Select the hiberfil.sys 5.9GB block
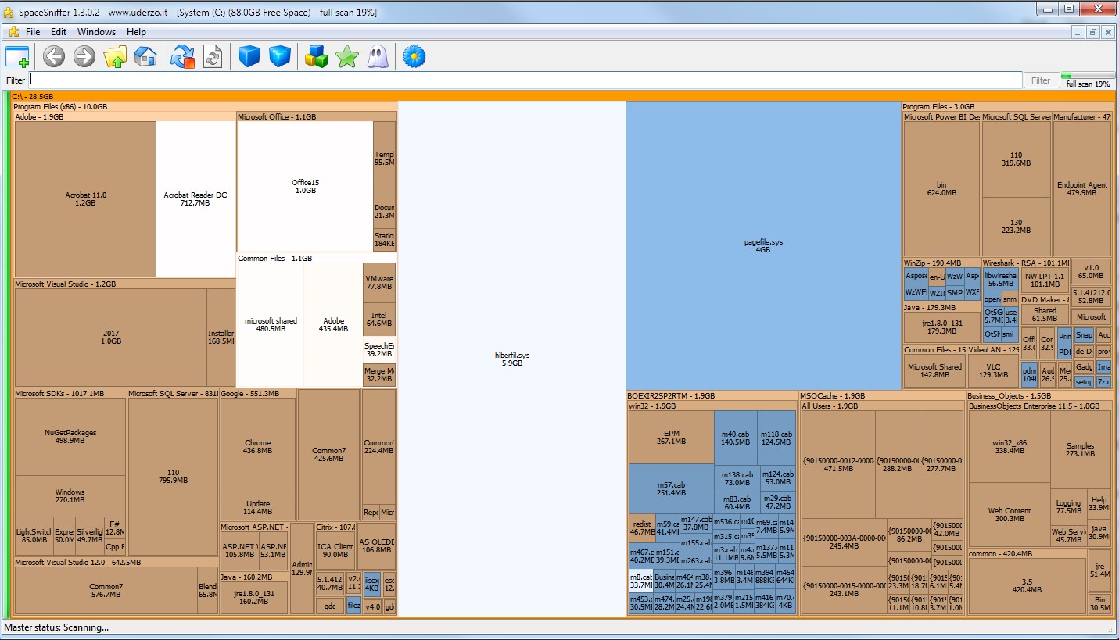 (x=512, y=359)
